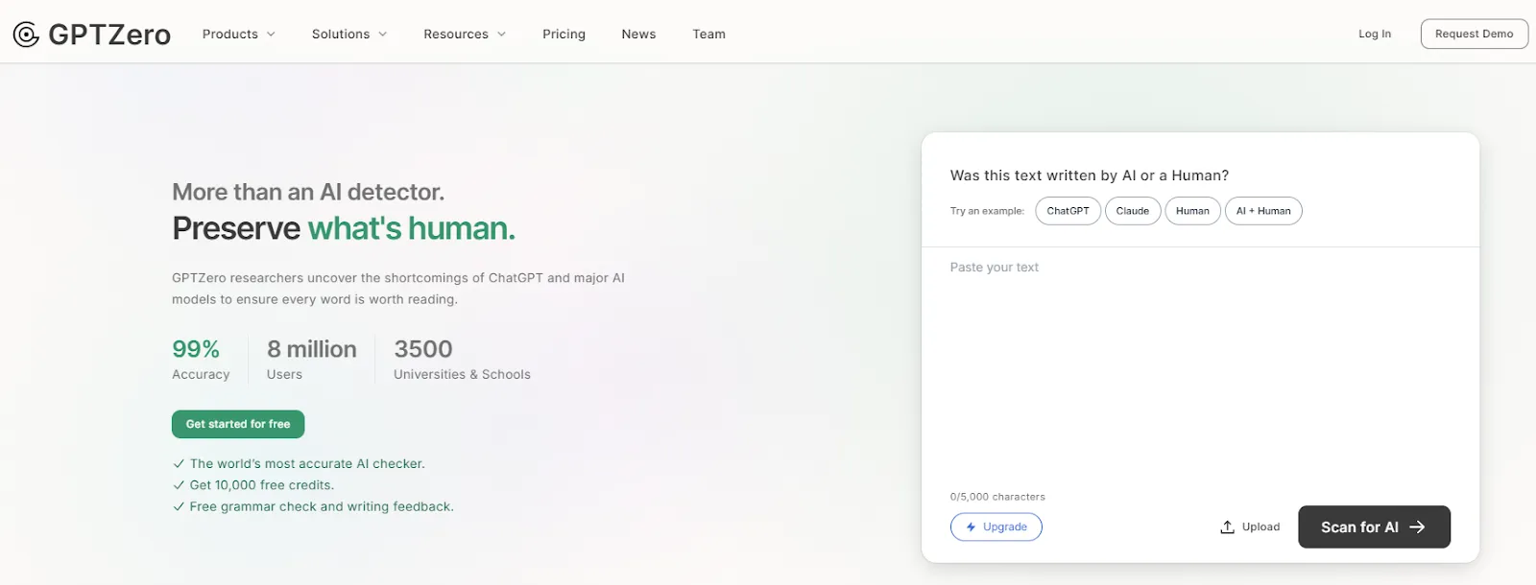Click the "Preserve what's human." headline
Screen dimensions: 1536x585
[344, 228]
